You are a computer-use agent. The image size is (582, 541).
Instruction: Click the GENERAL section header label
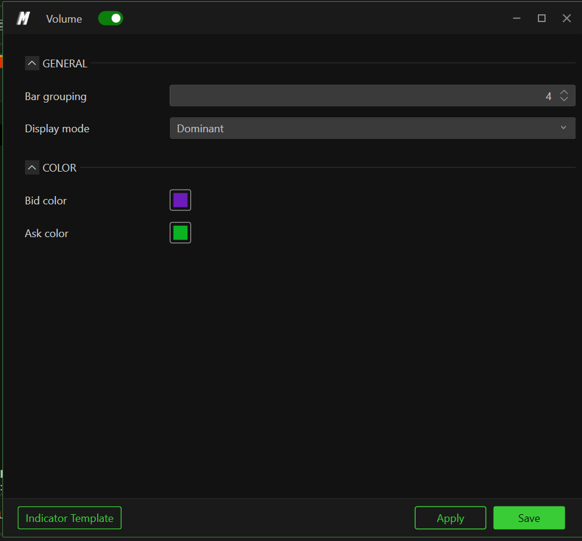point(65,63)
